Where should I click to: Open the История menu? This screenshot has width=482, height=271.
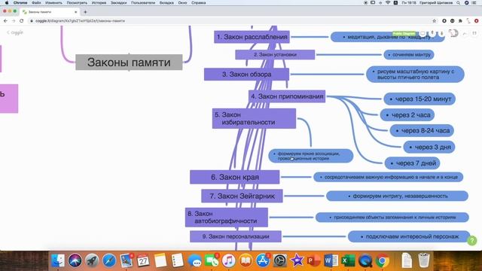pyautogui.click(x=99, y=3)
